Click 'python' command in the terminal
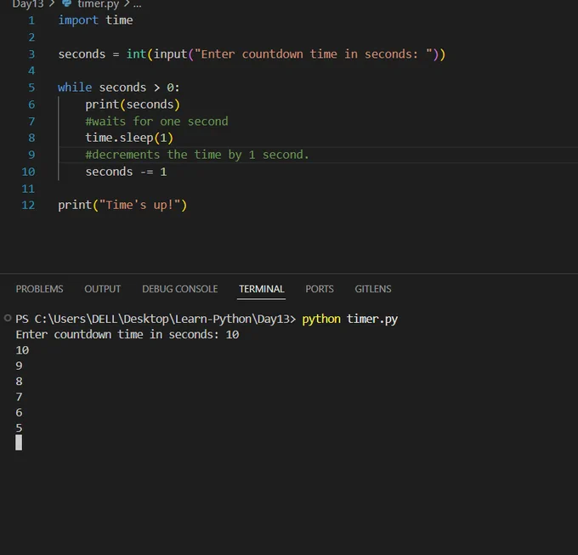This screenshot has height=555, width=578. pyautogui.click(x=321, y=319)
